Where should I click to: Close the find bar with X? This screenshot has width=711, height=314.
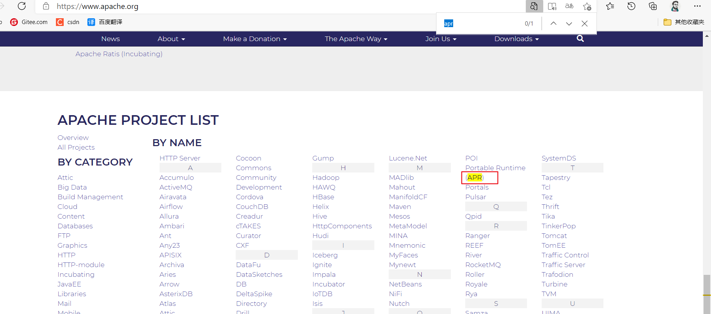coord(584,23)
